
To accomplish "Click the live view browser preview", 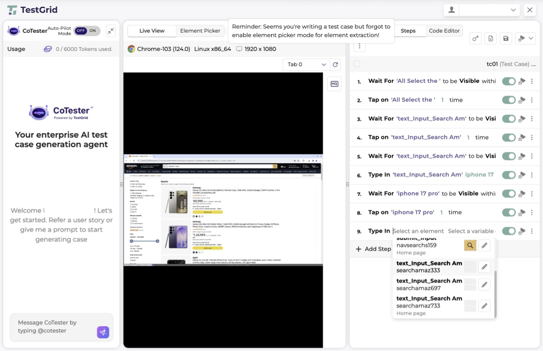I will coord(223,210).
